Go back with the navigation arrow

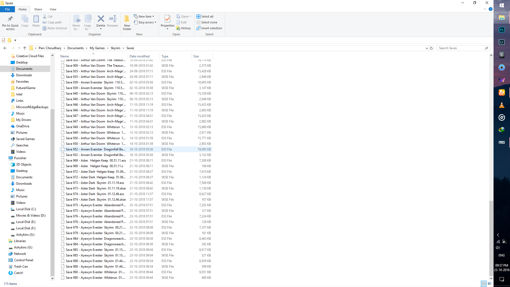(x=5, y=48)
